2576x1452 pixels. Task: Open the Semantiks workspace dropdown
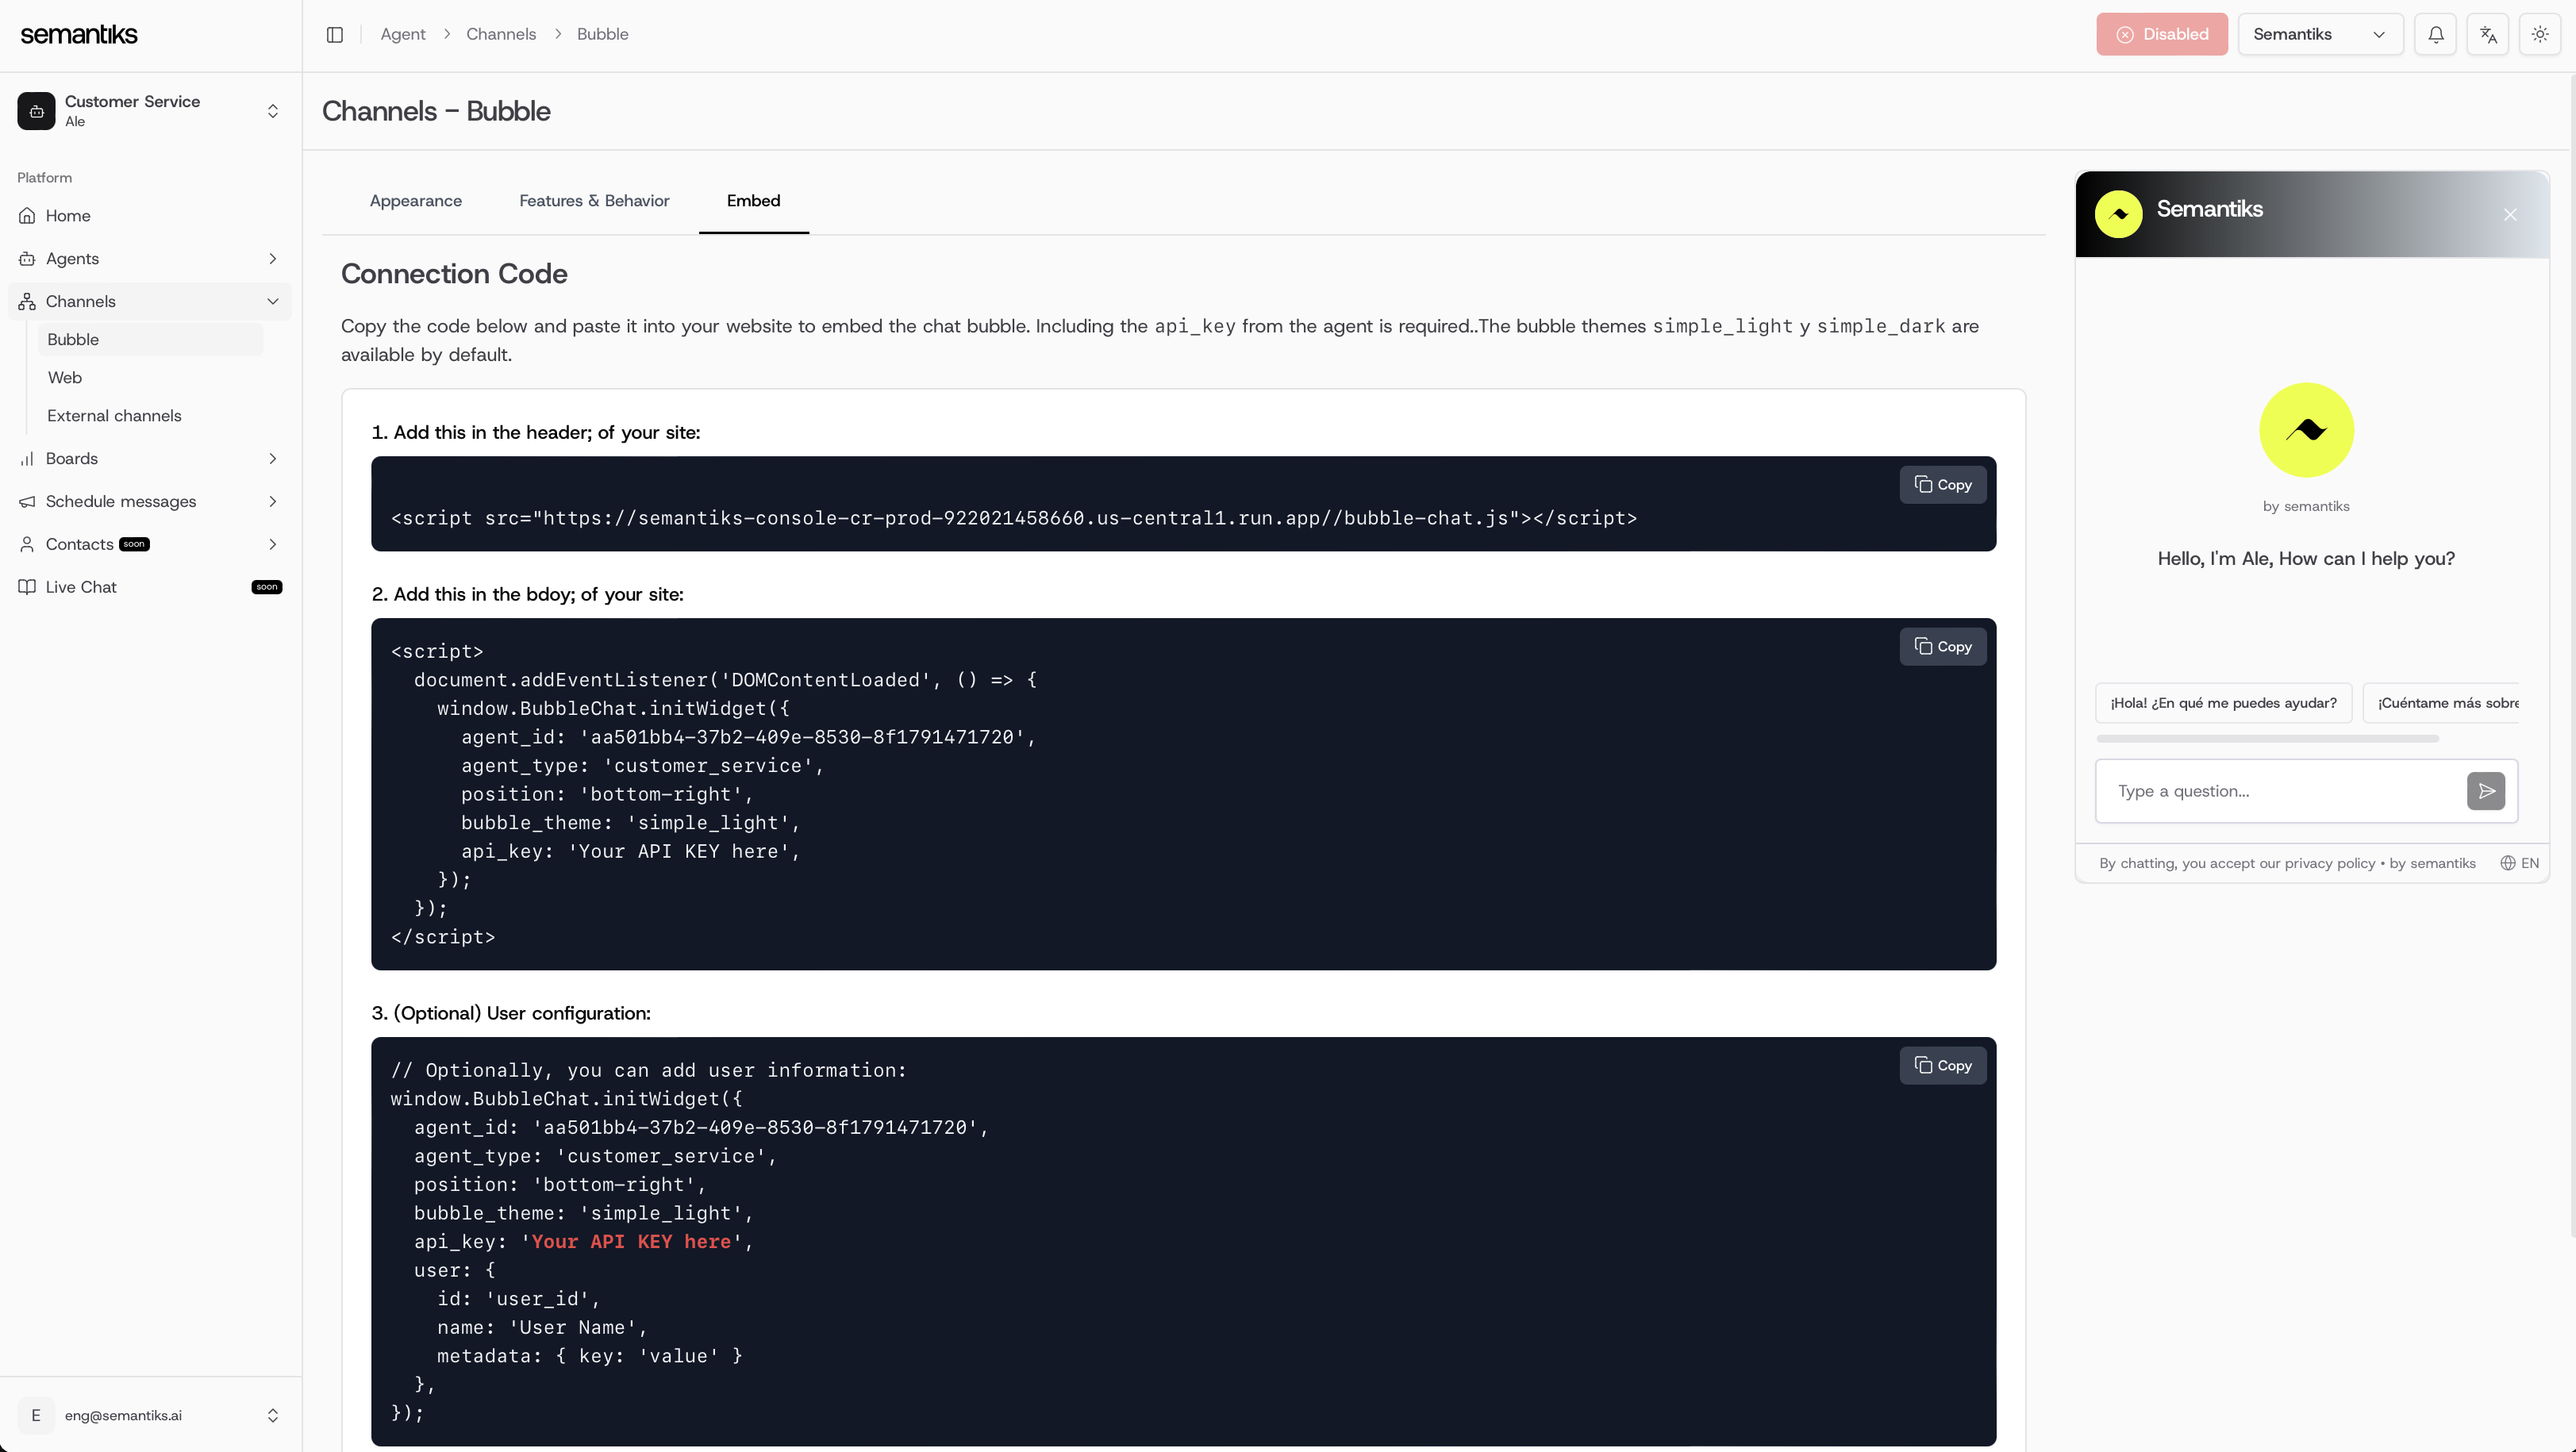[2320, 34]
